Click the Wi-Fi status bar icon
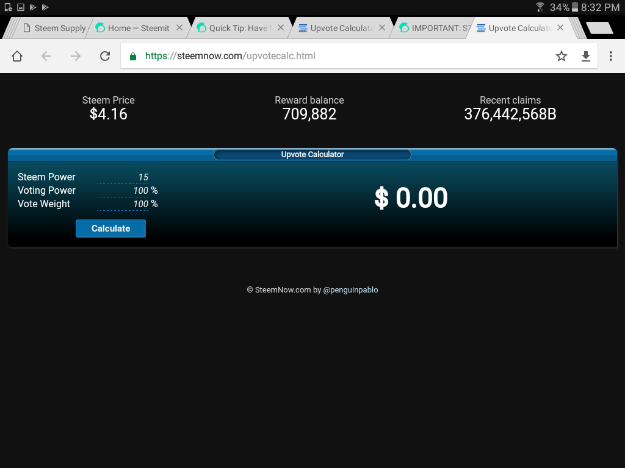This screenshot has height=468, width=625. click(x=540, y=7)
